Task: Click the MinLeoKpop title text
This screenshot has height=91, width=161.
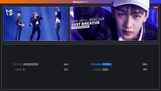Action: 80,2
